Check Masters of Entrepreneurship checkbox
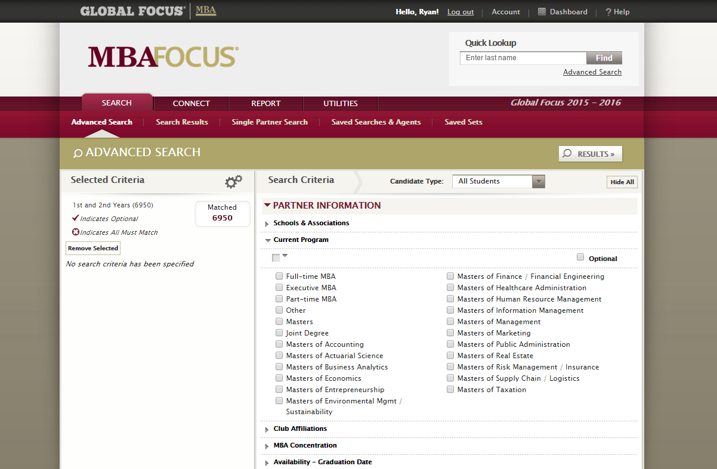Viewport: 717px width, 469px height. point(279,390)
